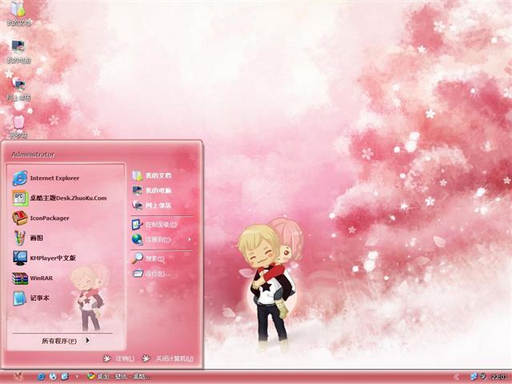
Task: Click the round tray icon beside the clock
Action: (483, 377)
